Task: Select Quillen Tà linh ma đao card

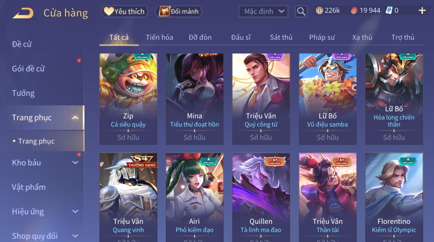Action: (x=261, y=197)
